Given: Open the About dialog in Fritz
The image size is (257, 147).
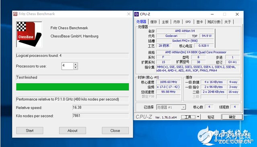Looking at the screenshot, I should point(72,131).
